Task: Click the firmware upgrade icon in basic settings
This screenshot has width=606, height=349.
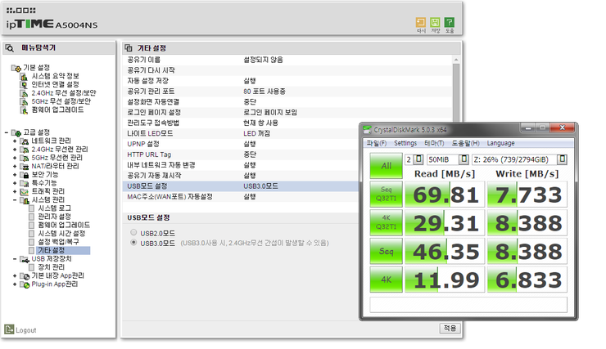Action: point(24,110)
